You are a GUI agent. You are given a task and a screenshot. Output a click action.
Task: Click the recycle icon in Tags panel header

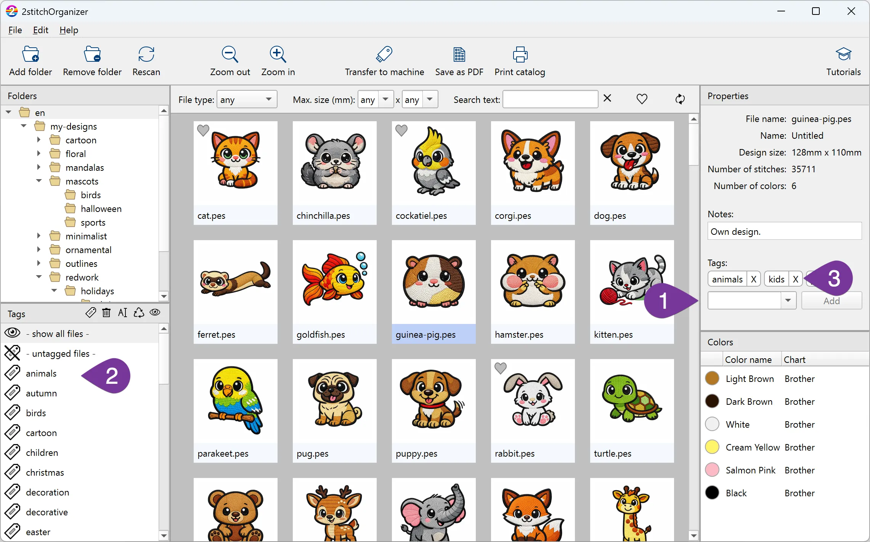click(139, 313)
